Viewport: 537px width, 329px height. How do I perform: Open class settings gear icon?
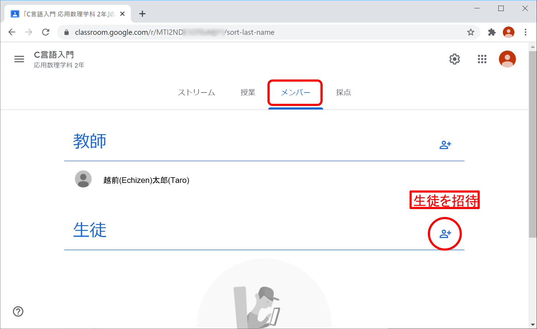pos(454,59)
